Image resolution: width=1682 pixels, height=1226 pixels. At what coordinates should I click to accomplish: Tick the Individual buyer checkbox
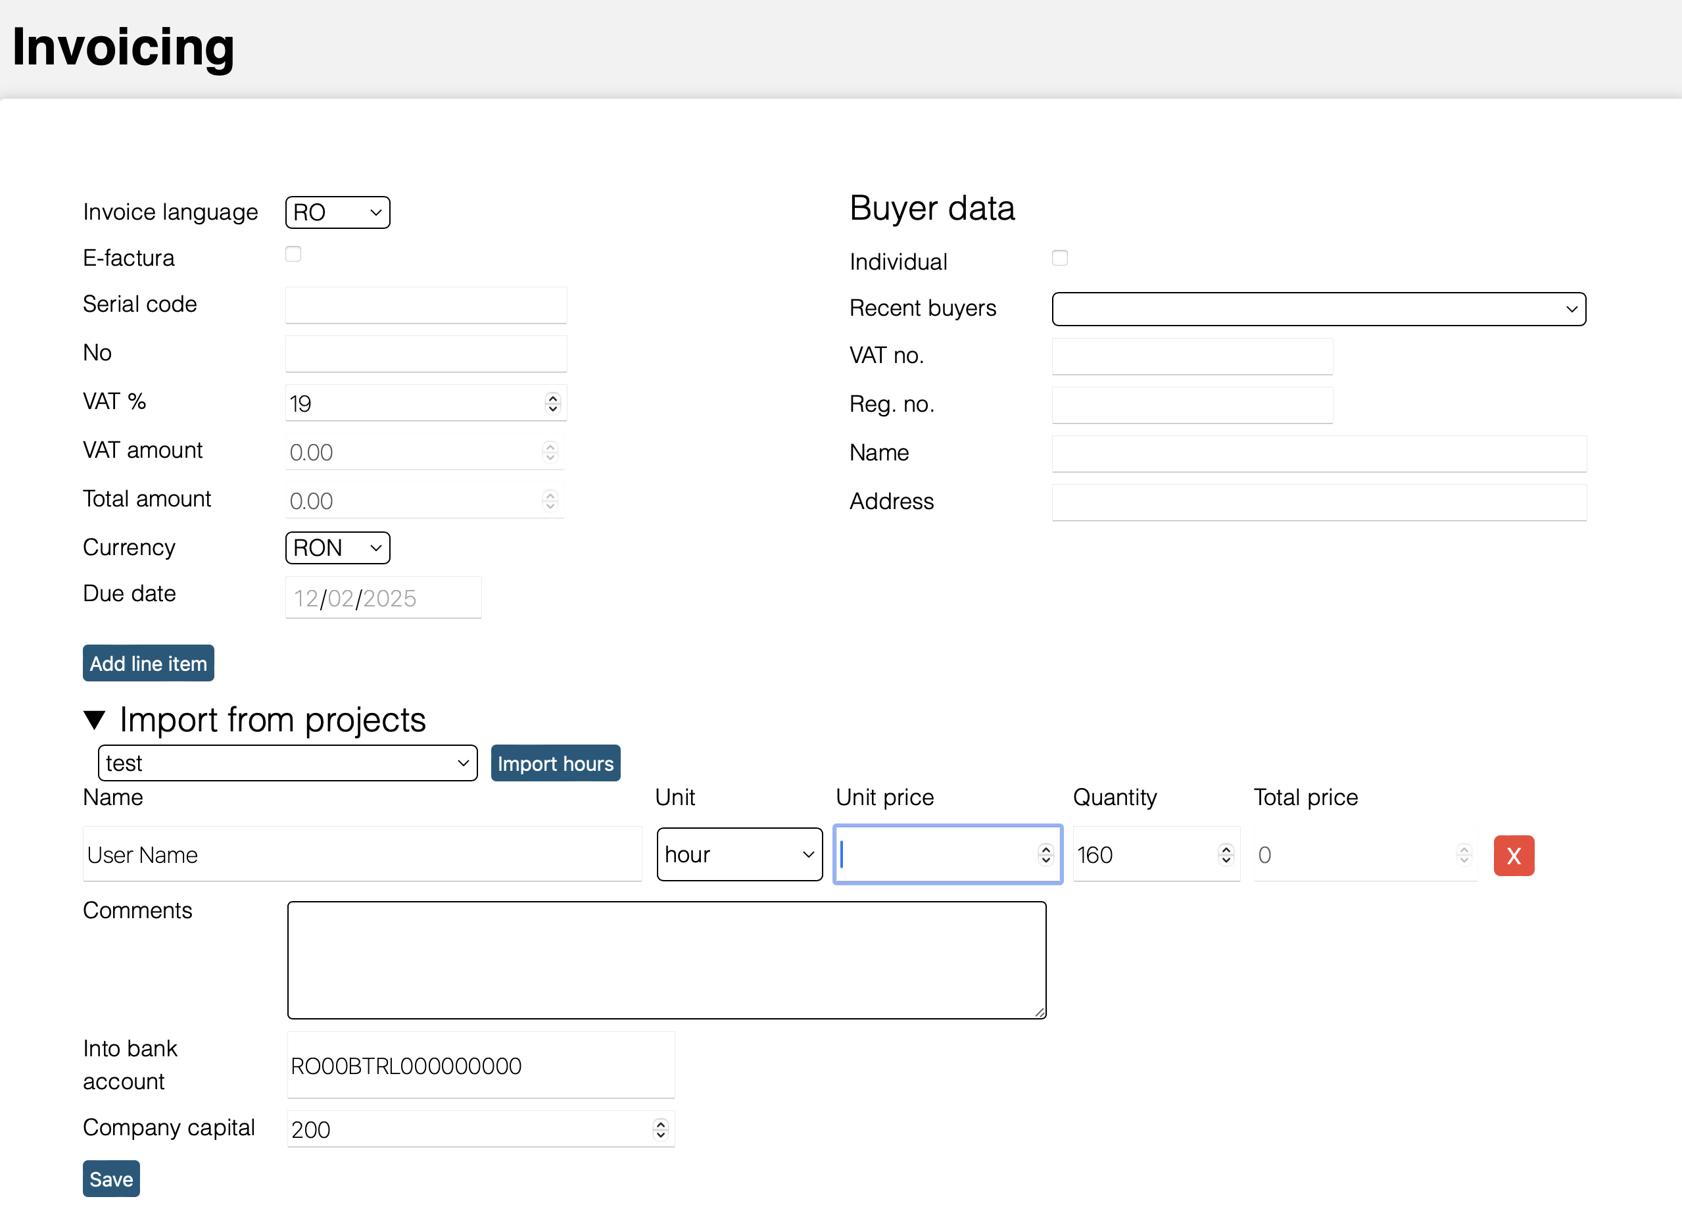tap(1059, 258)
